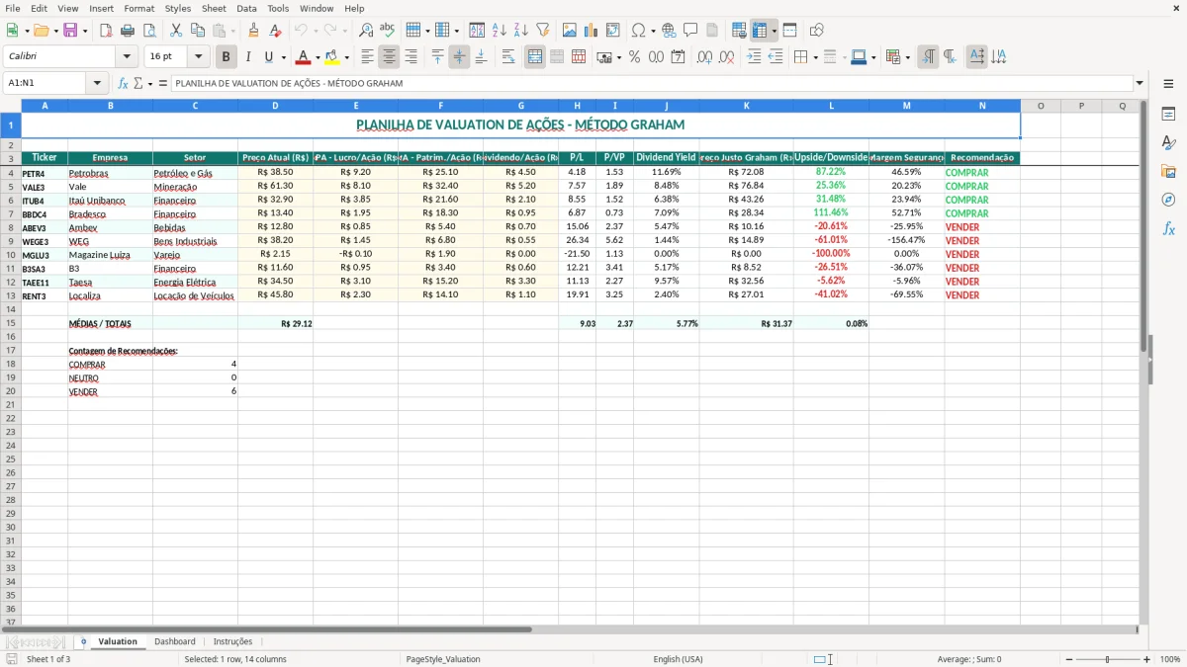The width and height of the screenshot is (1187, 667).
Task: Click Increase Indent icon
Action: (x=754, y=57)
